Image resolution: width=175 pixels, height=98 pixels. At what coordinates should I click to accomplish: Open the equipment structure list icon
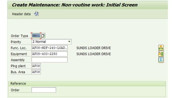[161, 54]
